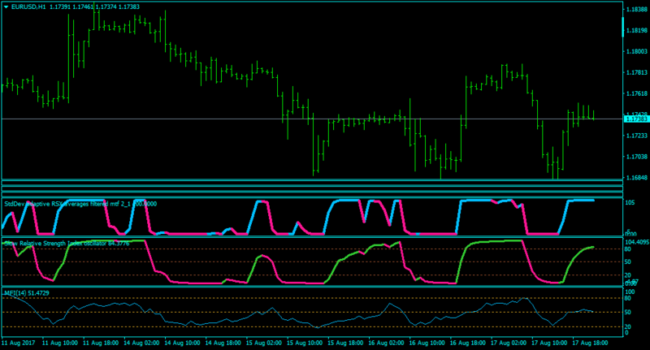Select level 100 in MFI panel
The height and width of the screenshot is (350, 650).
(629, 292)
